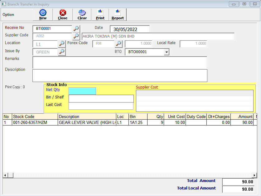
Task: Click the Description column header in grid
Action: [87, 116]
